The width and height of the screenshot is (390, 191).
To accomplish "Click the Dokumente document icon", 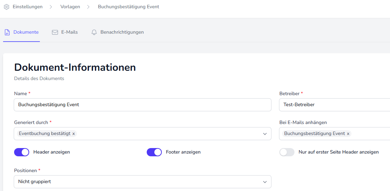I will point(7,32).
